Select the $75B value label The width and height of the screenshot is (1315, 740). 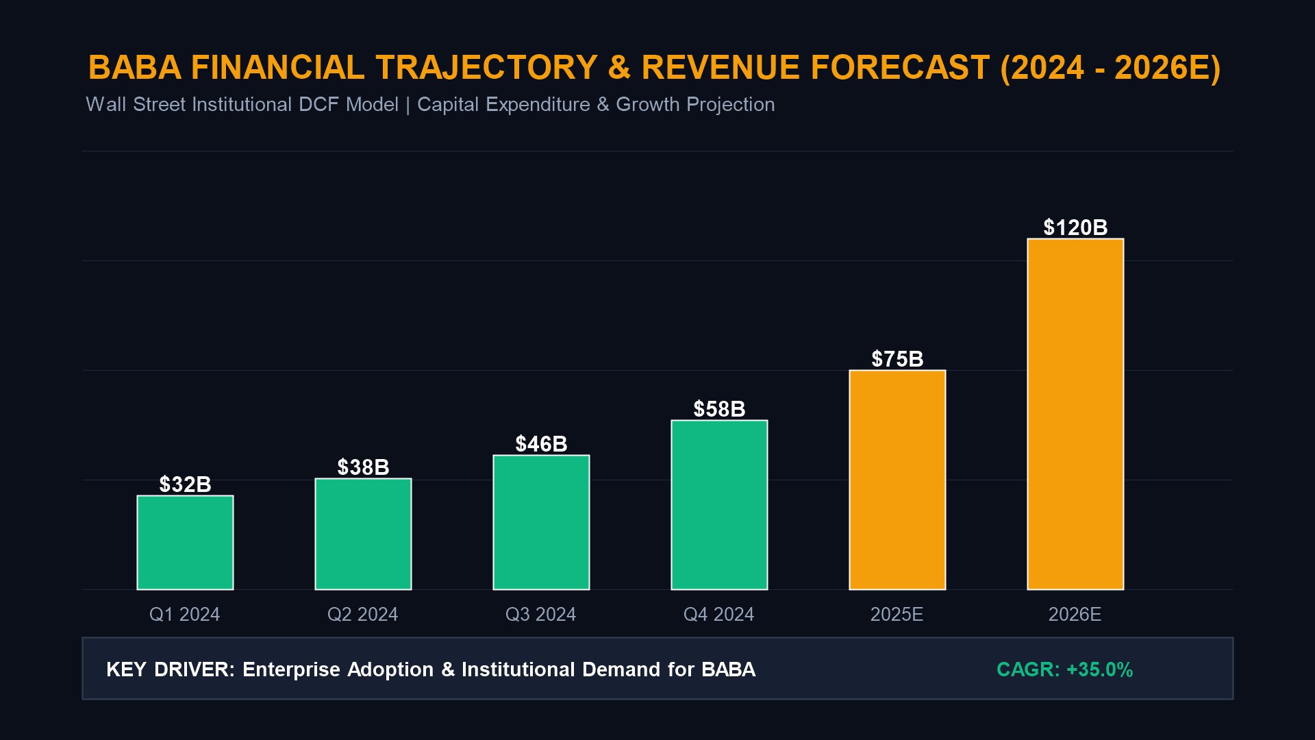[897, 358]
